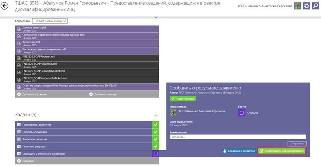Open the sort order dropdown

(x=50, y=21)
